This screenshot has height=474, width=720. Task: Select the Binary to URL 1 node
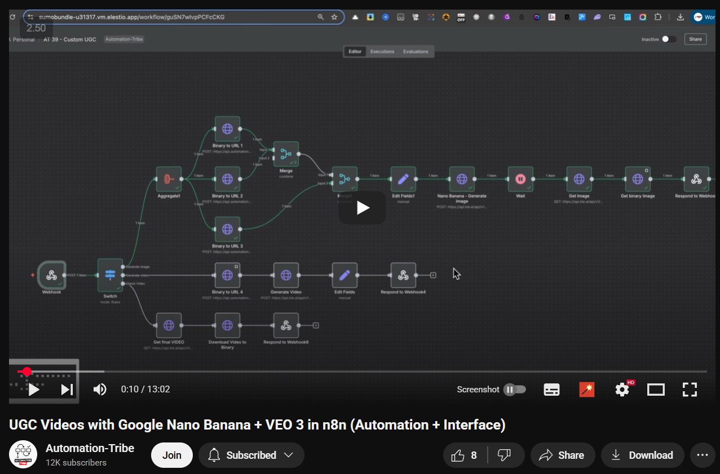(x=227, y=129)
